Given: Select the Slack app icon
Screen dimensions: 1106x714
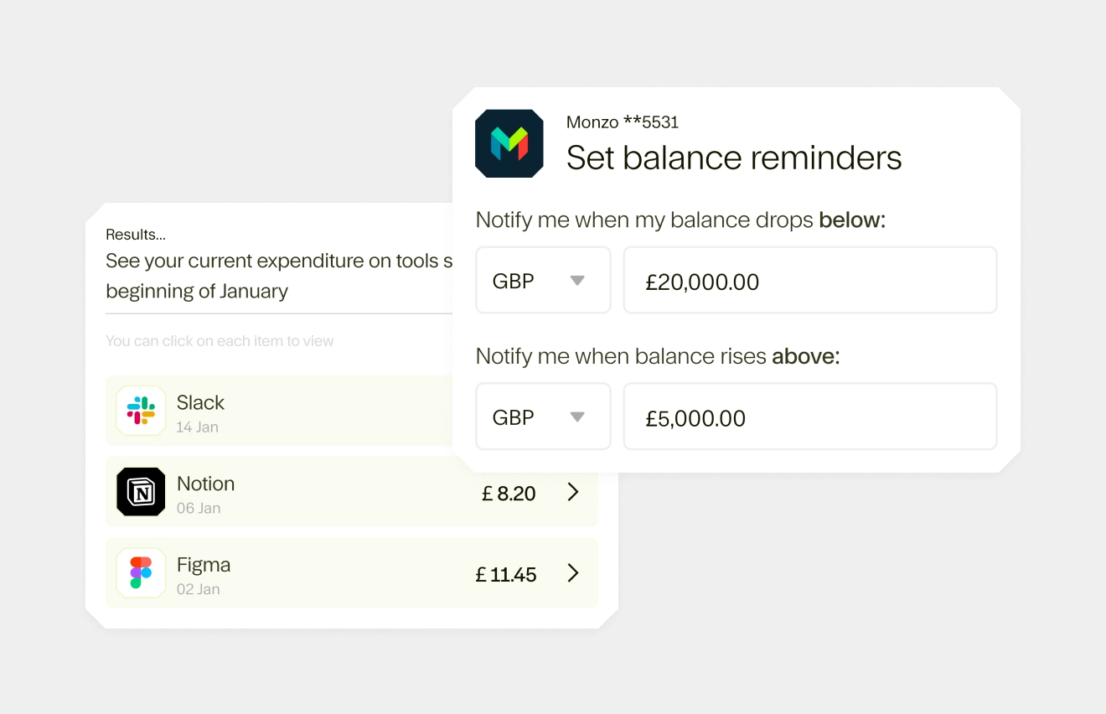Looking at the screenshot, I should tap(140, 411).
